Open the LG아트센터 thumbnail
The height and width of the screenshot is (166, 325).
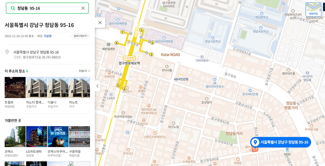tap(37, 137)
